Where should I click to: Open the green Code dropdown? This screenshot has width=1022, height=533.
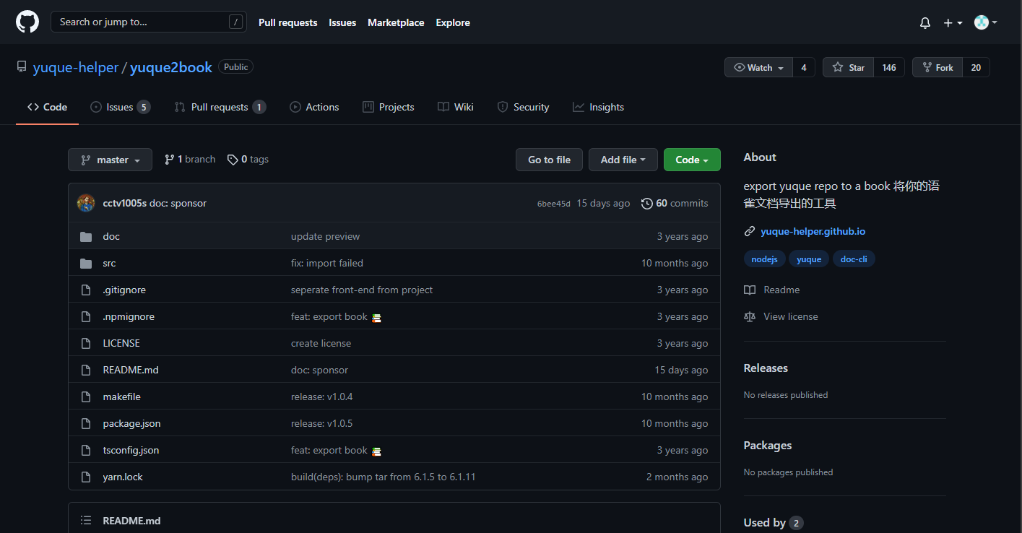point(692,160)
